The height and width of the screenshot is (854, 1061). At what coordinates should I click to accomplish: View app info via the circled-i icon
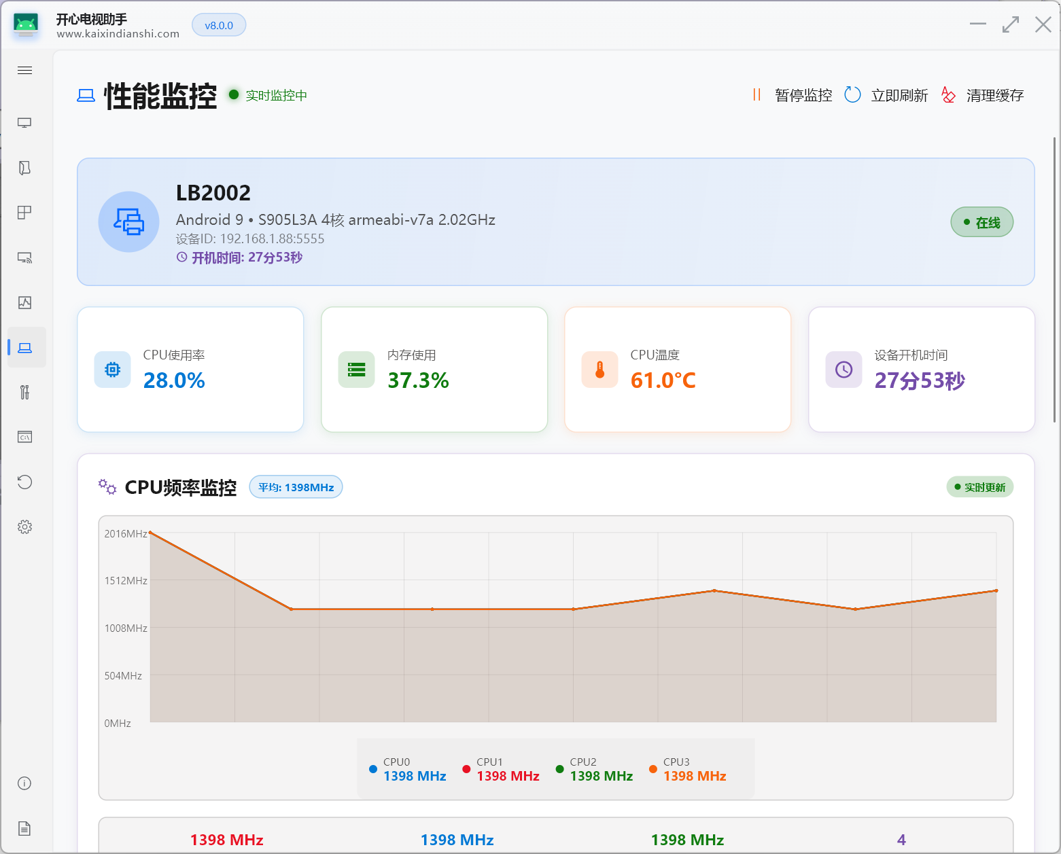click(25, 783)
